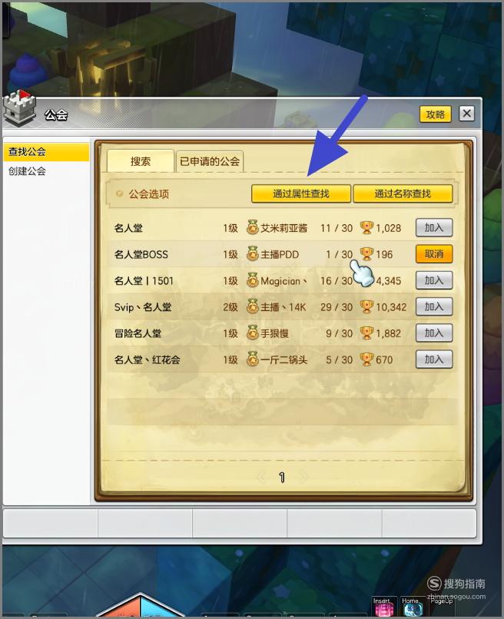
Task: Click the leader medal icon beside 艾米莉亚酱
Action: tap(252, 228)
